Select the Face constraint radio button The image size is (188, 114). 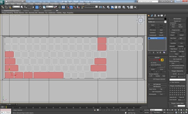[171, 27]
